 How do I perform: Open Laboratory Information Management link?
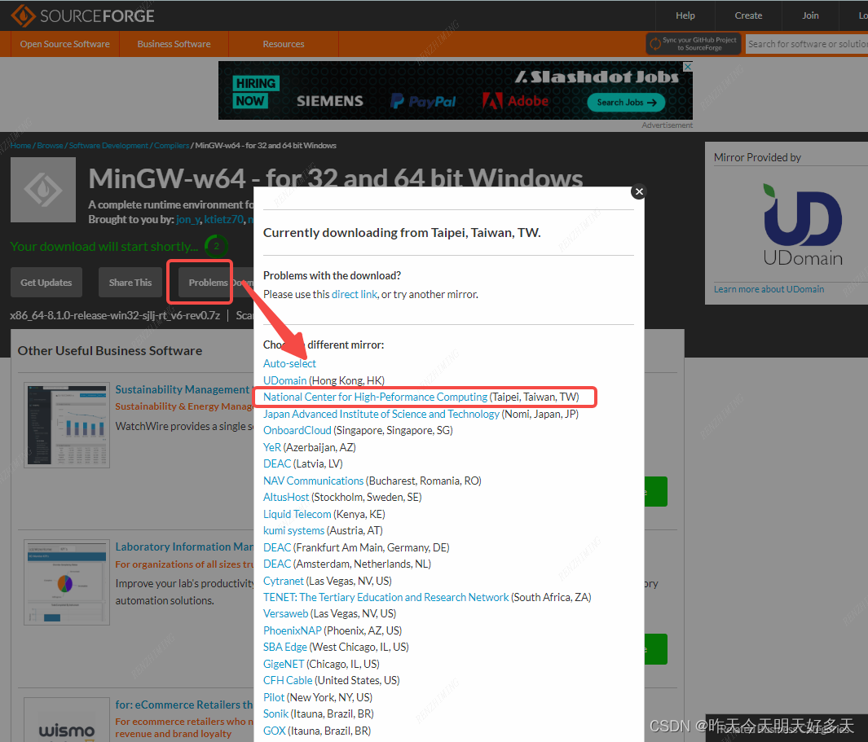[183, 547]
